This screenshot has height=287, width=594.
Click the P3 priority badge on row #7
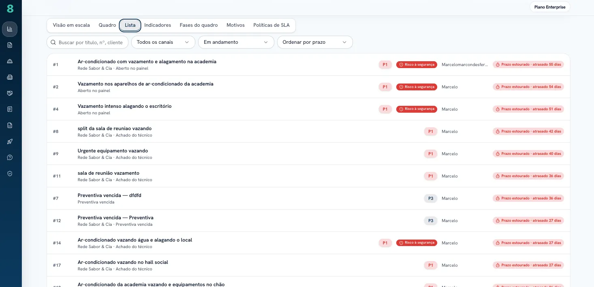431,198
